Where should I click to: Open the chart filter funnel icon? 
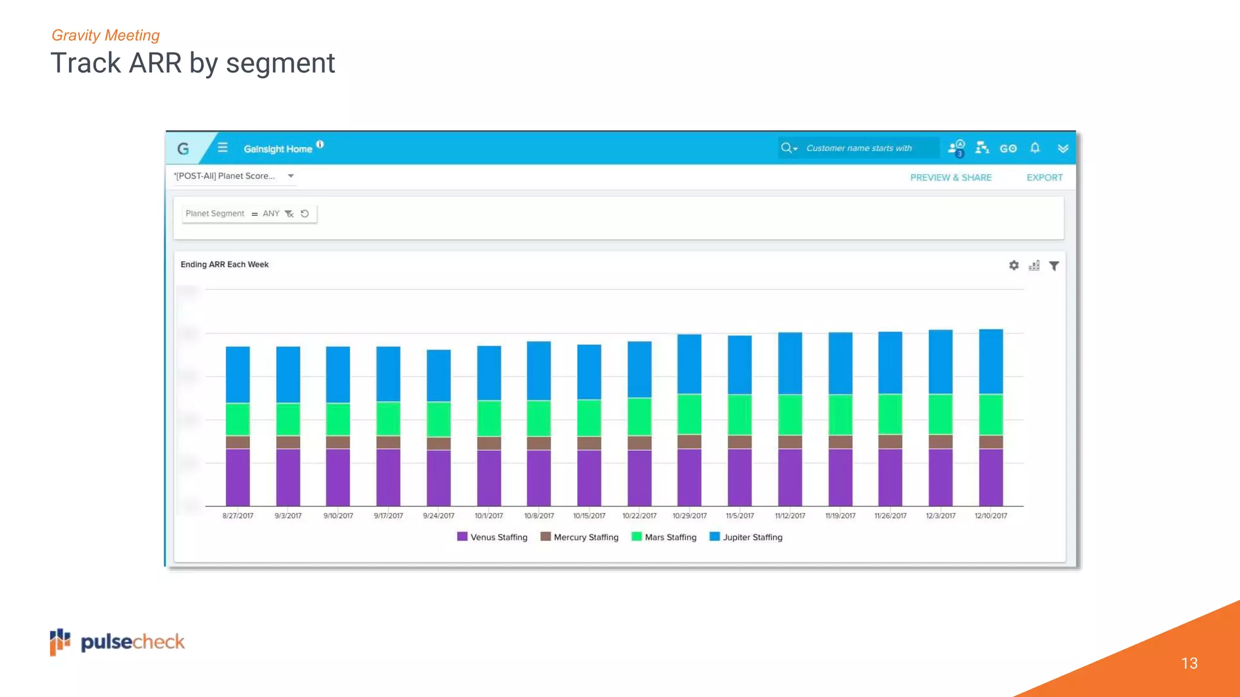[1054, 266]
